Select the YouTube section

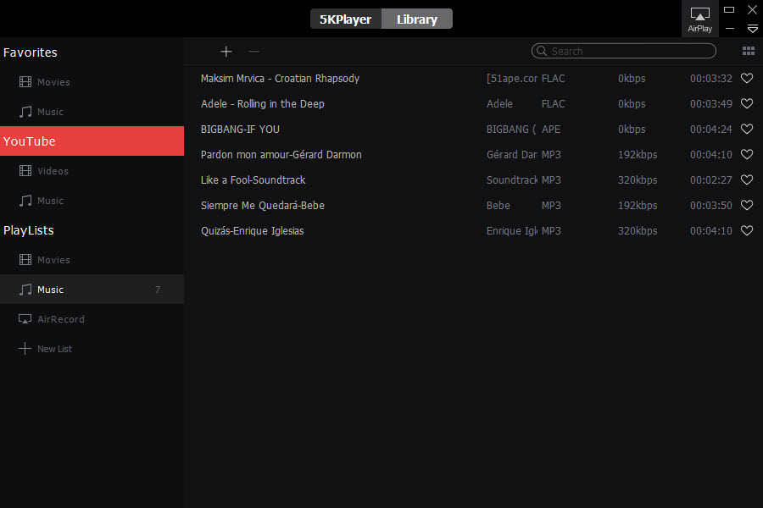click(x=92, y=141)
